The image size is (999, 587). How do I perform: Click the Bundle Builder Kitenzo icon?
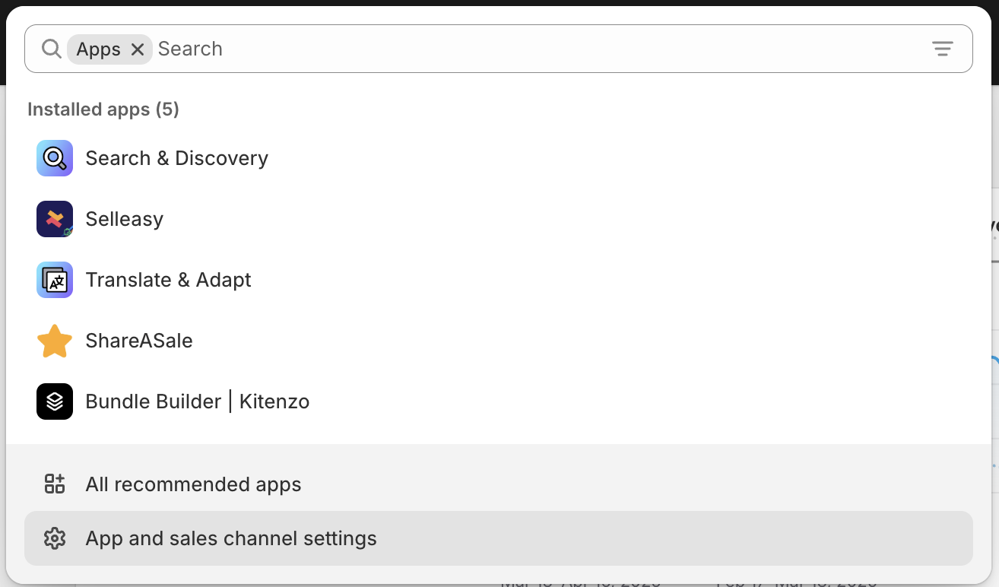[55, 401]
